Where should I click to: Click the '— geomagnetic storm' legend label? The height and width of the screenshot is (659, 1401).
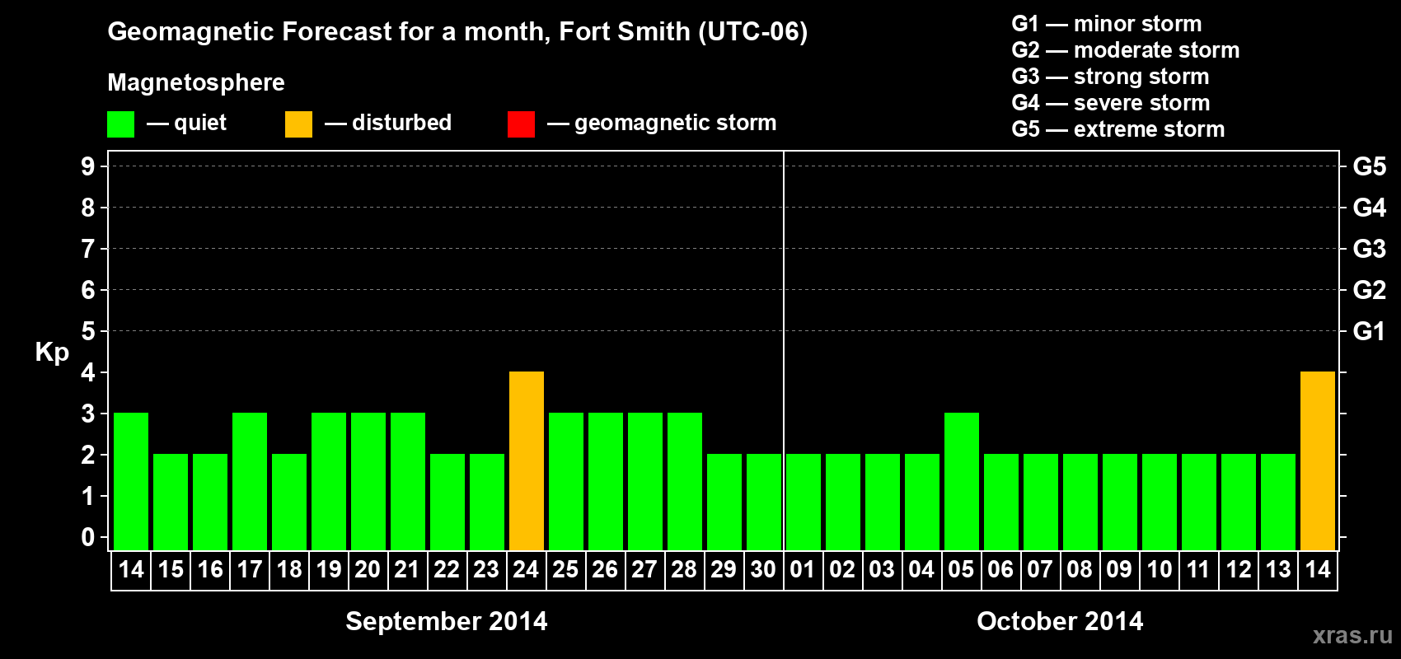pos(662,123)
